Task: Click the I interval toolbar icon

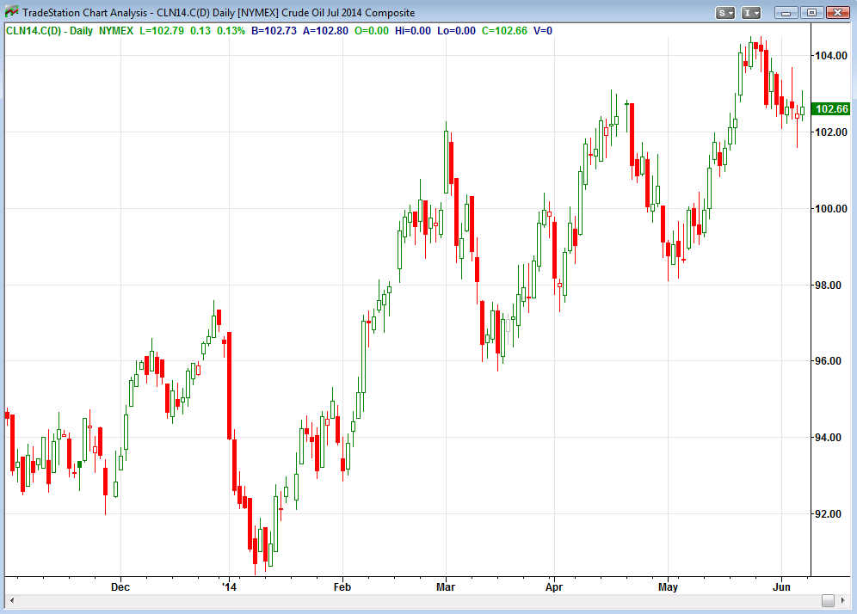Action: [x=749, y=12]
